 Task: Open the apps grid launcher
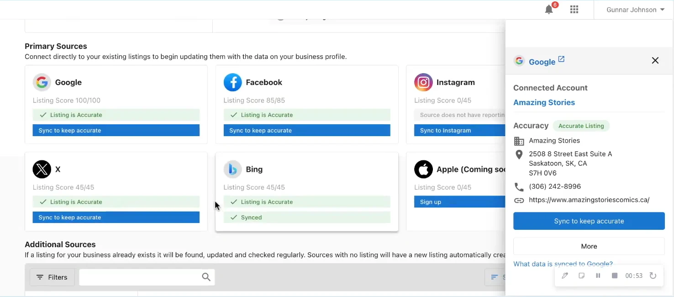coord(574,10)
